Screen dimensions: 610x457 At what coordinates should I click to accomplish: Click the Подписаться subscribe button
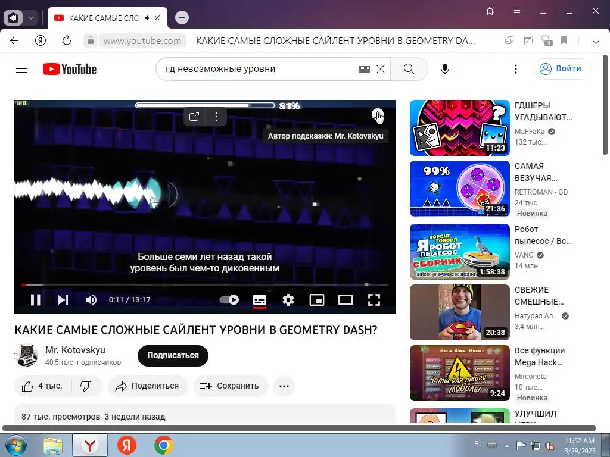[173, 355]
